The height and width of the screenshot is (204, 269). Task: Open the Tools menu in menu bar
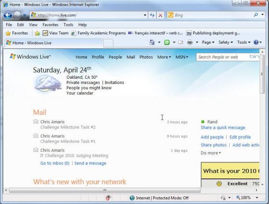[68, 25]
